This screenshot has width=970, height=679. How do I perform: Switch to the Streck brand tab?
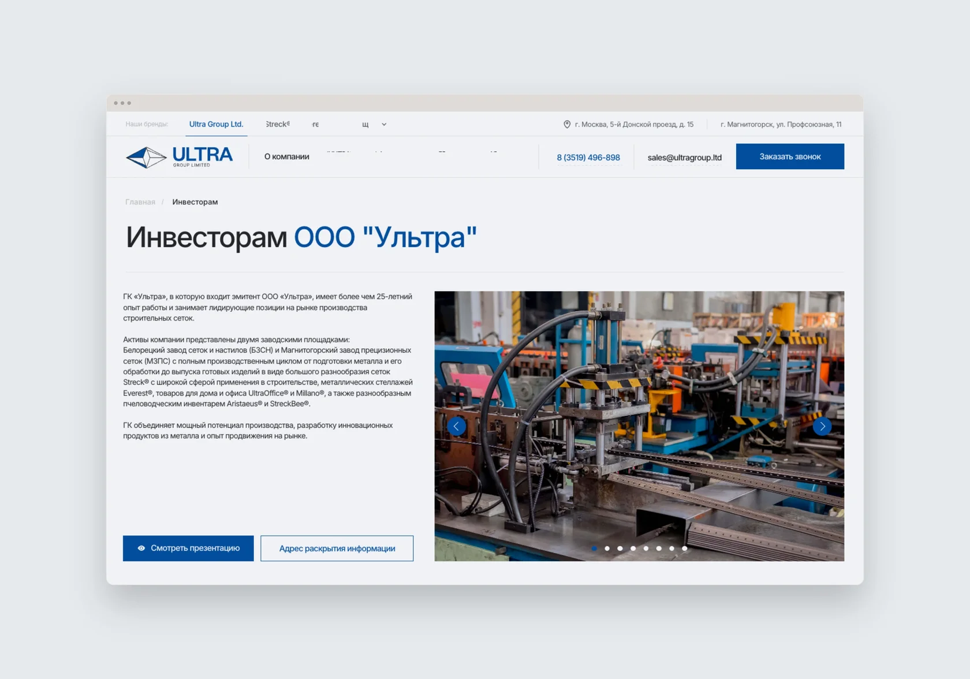pos(278,124)
